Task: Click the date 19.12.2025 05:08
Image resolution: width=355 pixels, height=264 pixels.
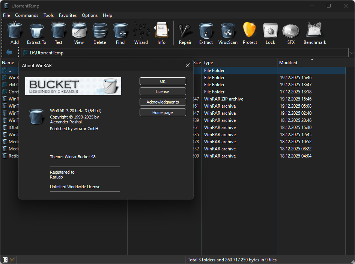Action: (296, 106)
